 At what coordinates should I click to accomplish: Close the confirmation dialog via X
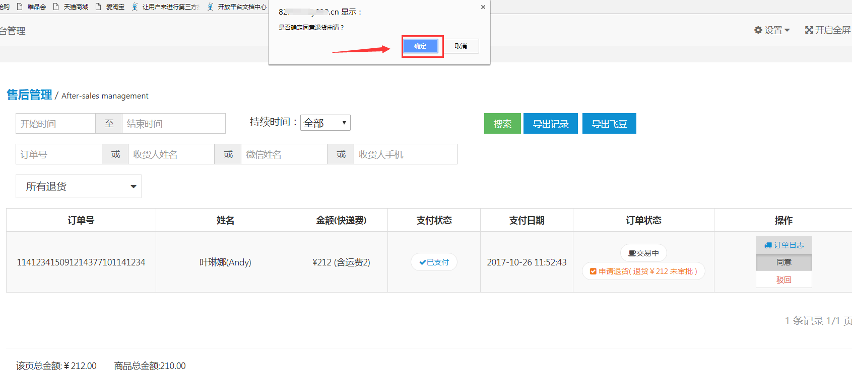click(483, 7)
